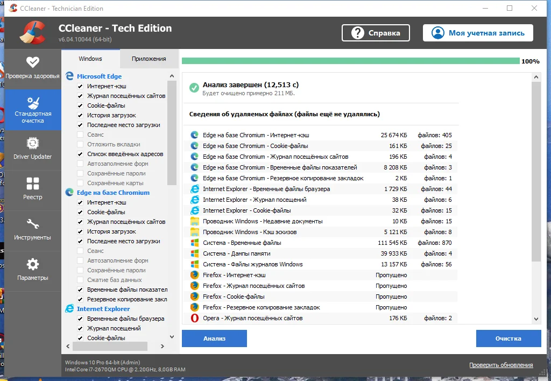Click icon of Edge Chromium Интернет-кэш result row
The height and width of the screenshot is (381, 551).
[x=194, y=135]
